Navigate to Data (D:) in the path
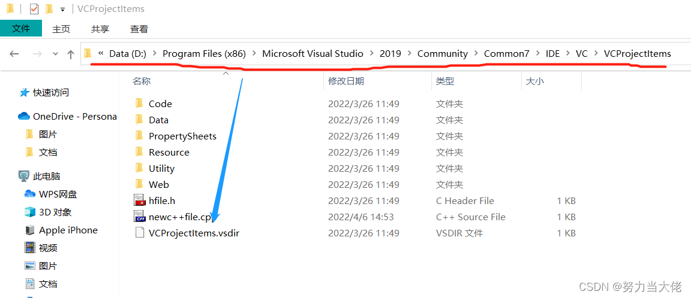This screenshot has height=298, width=691. pos(127,54)
